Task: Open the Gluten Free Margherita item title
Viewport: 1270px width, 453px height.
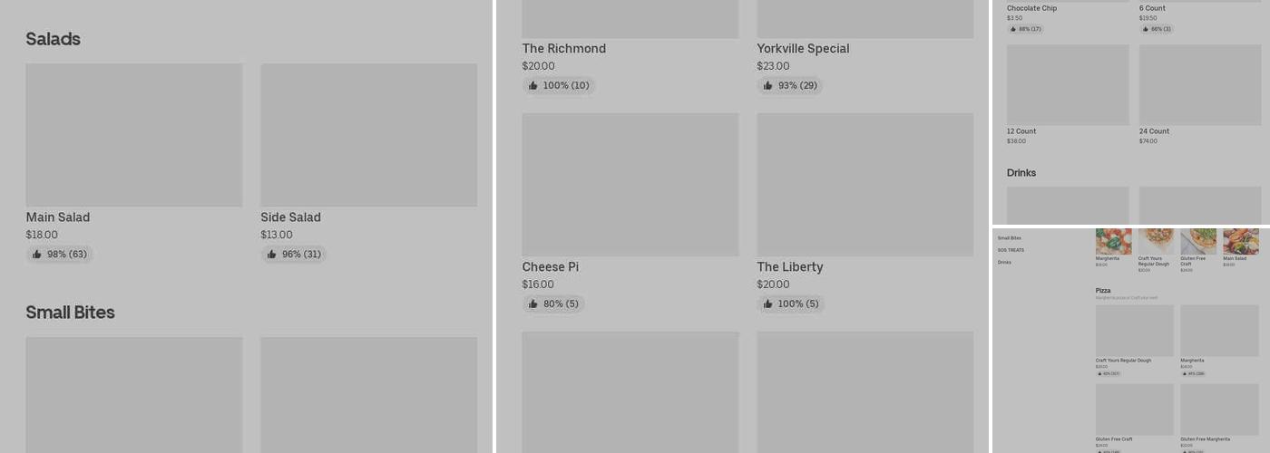Action: click(1205, 439)
